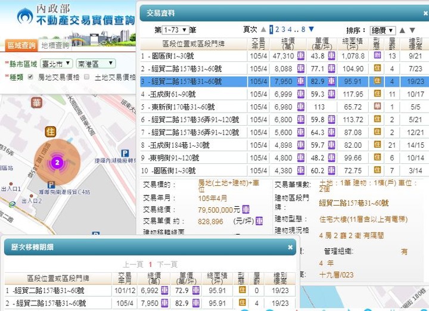Click the car icon next to 72.9 in history

click(196, 291)
